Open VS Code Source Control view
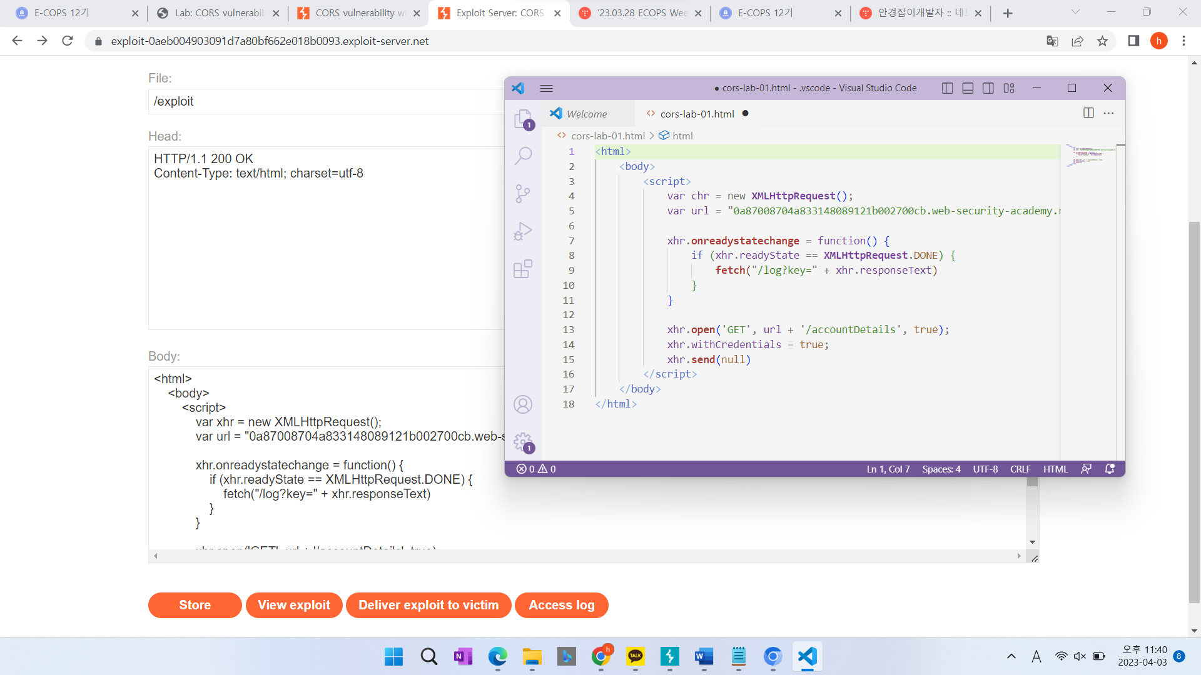The width and height of the screenshot is (1201, 675). [523, 194]
